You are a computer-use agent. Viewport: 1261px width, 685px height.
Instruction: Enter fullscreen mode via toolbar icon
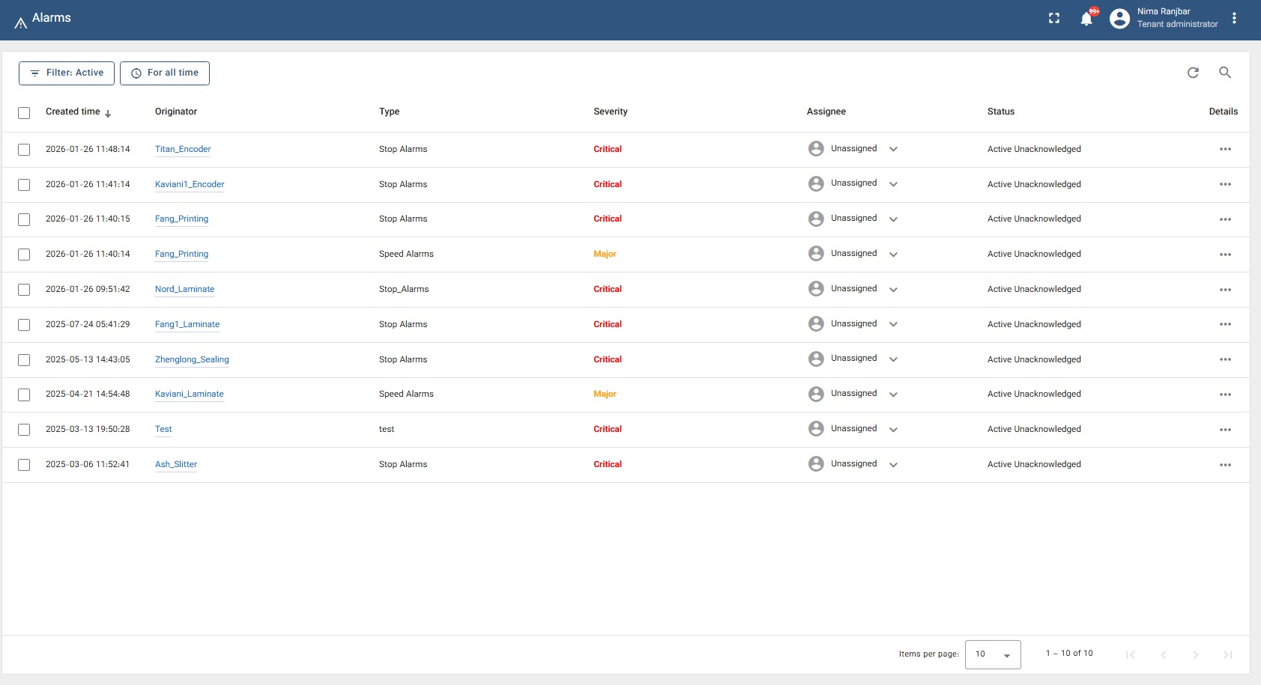click(1054, 18)
